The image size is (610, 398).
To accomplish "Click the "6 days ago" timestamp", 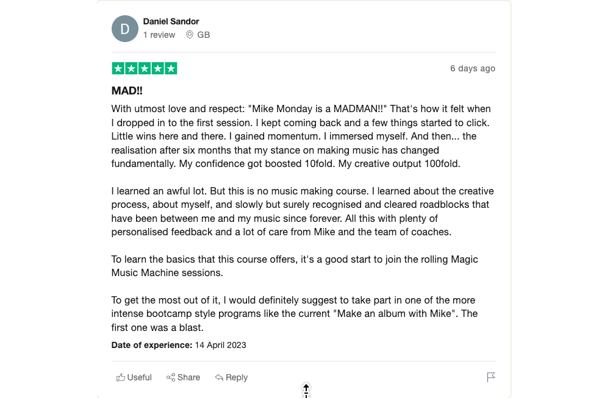I will pyautogui.click(x=473, y=68).
